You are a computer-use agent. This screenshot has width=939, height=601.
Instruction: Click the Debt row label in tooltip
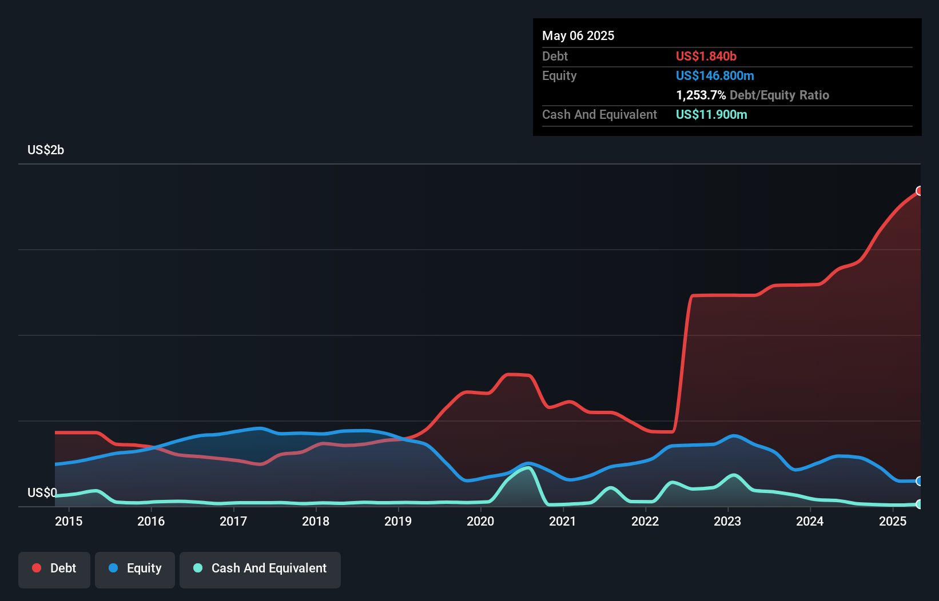[555, 56]
